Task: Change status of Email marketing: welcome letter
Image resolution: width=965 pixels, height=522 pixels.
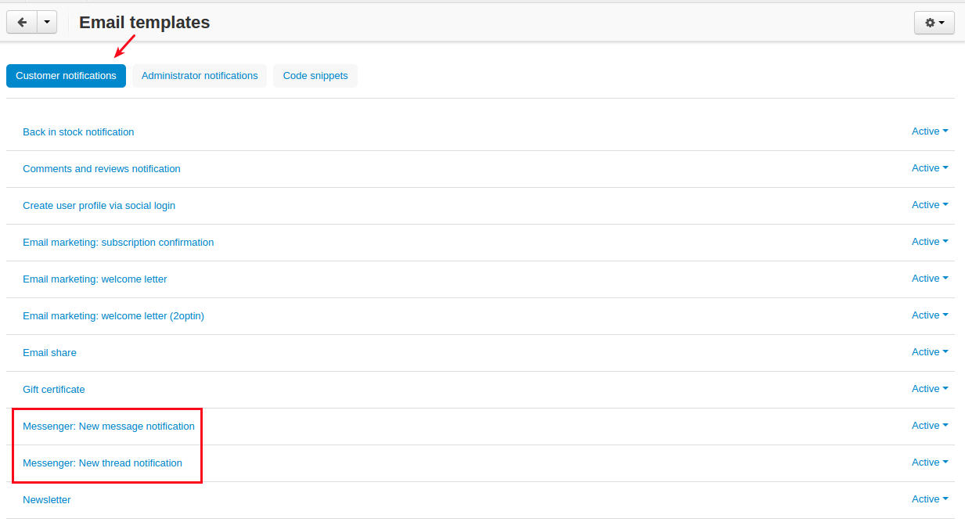Action: coord(930,279)
